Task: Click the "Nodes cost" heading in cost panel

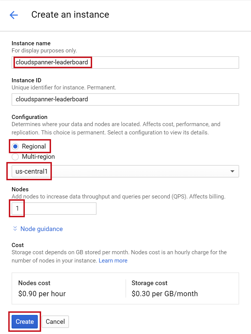Action: point(34,283)
